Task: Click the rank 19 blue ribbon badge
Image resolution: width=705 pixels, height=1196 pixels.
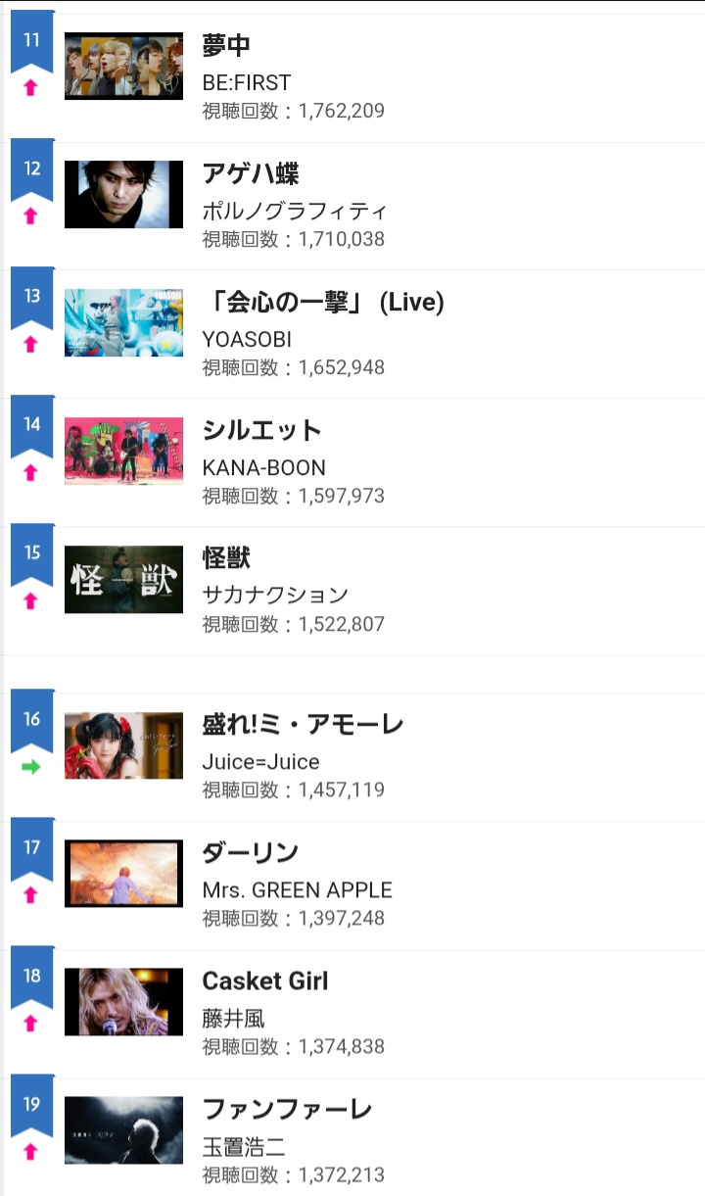Action: tap(32, 1107)
